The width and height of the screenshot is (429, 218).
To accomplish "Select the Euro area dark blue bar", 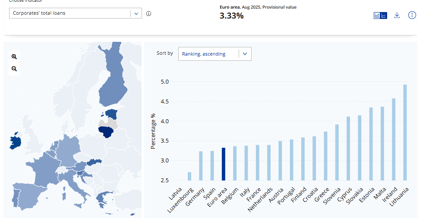I will click(223, 164).
